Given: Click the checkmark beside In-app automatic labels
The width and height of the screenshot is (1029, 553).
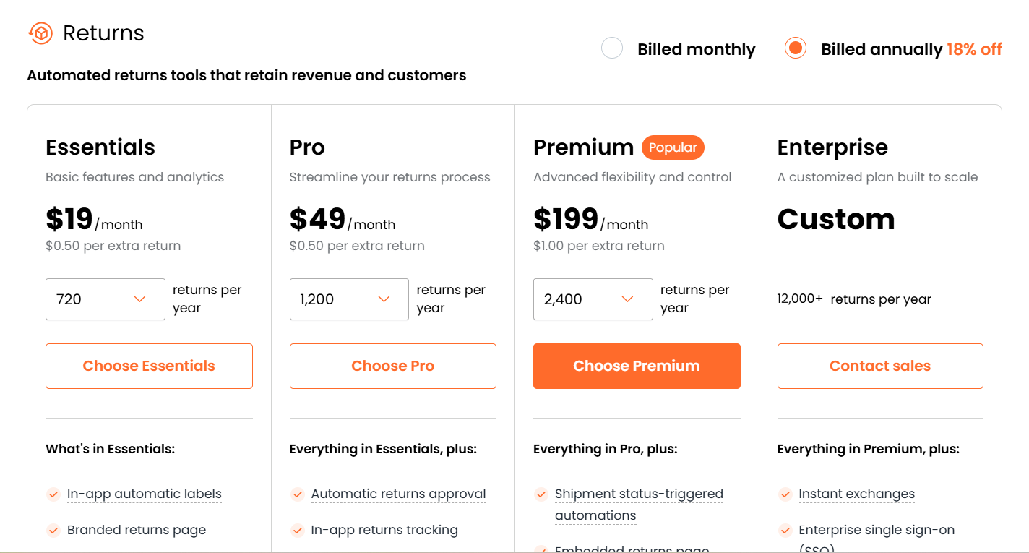Looking at the screenshot, I should point(53,494).
